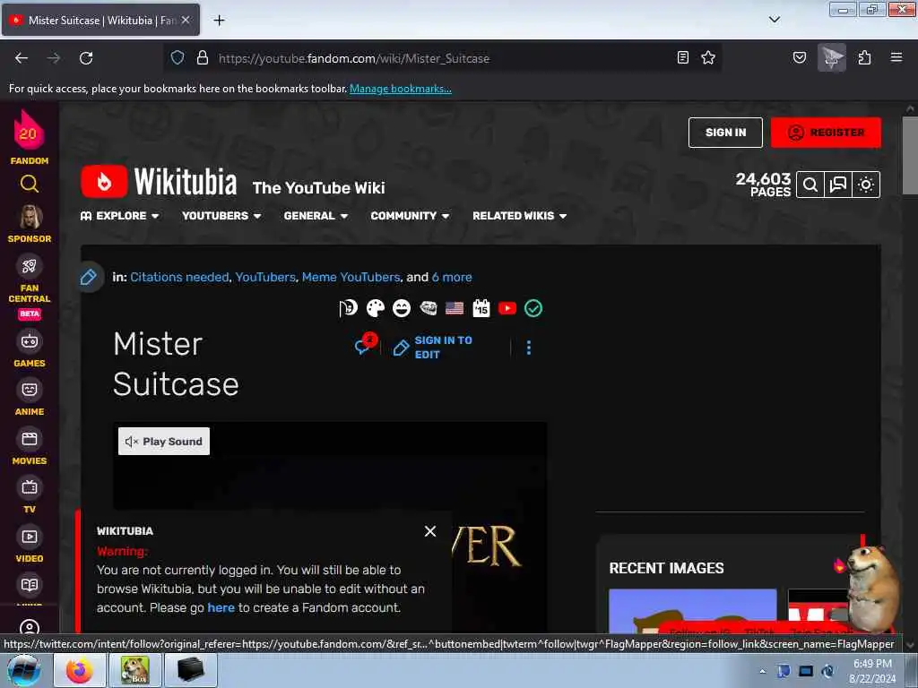This screenshot has height=688, width=918.
Task: Expand the Explore menu
Action: click(119, 216)
